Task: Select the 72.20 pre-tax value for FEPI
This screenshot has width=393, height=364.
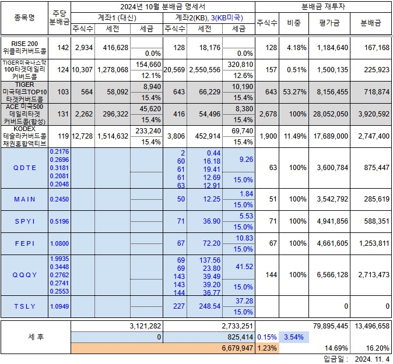Action: click(x=212, y=243)
